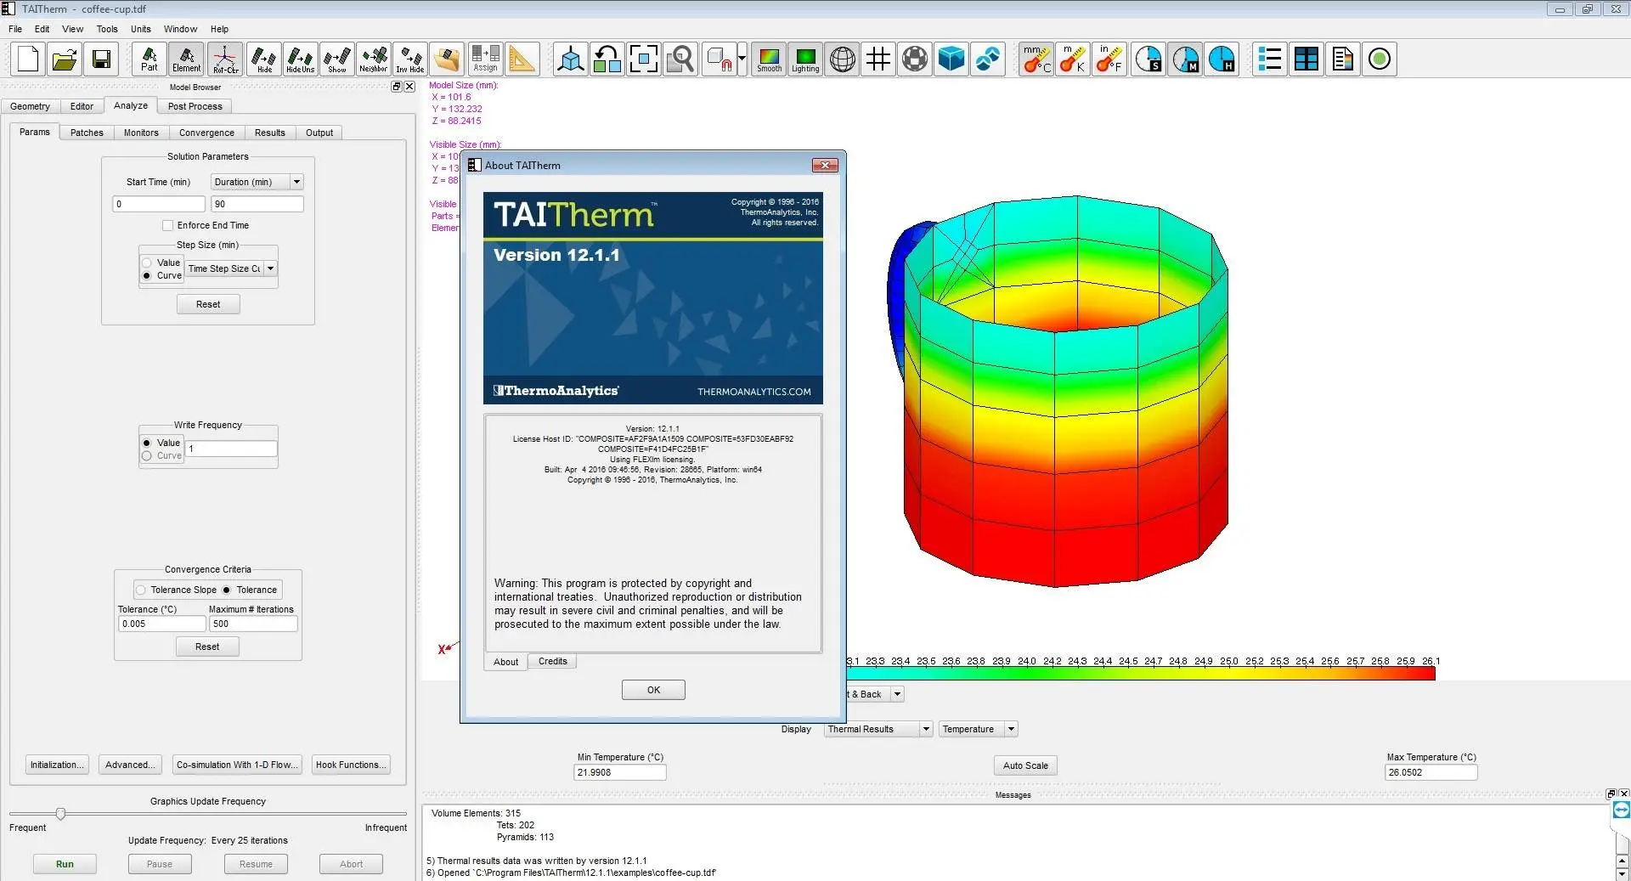
Task: Select the Write Frequency Value radio button
Action: (147, 443)
